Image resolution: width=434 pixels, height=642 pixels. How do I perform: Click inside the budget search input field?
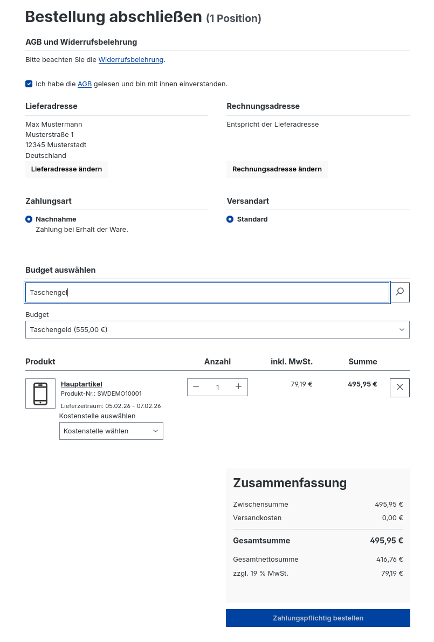[162, 292]
